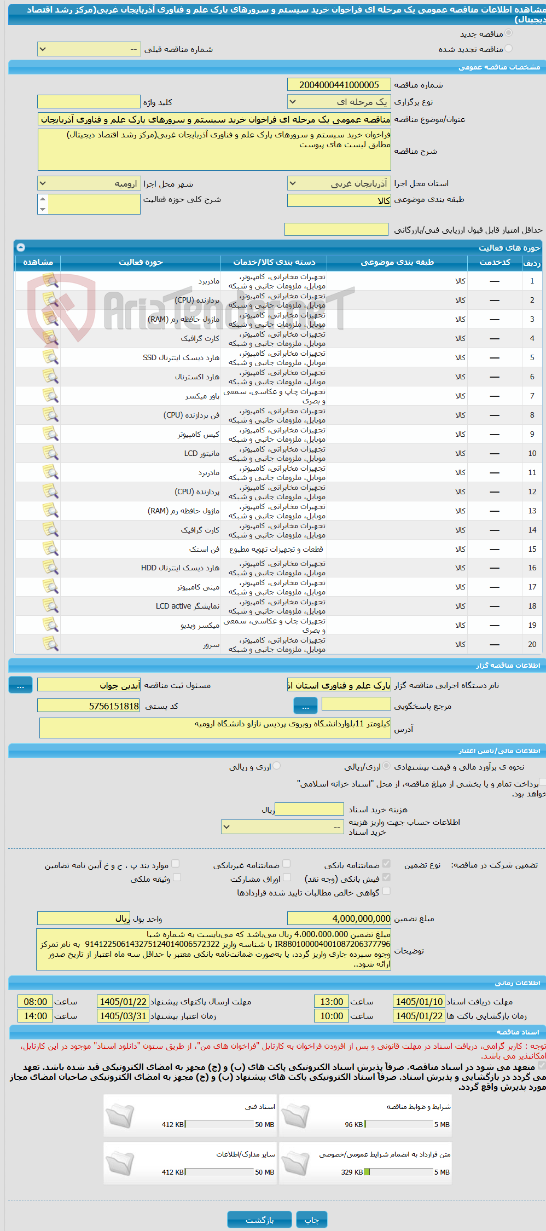Toggle the اوراق مشارکت checkbox
The image size is (546, 1231).
[286, 877]
